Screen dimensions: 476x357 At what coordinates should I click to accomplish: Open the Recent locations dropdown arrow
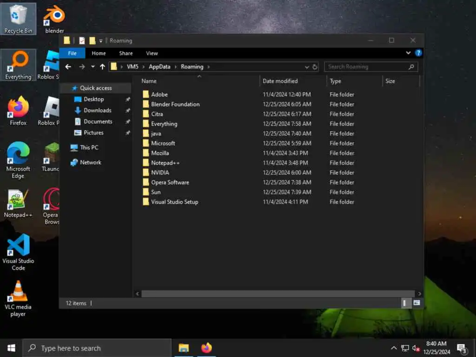(93, 66)
